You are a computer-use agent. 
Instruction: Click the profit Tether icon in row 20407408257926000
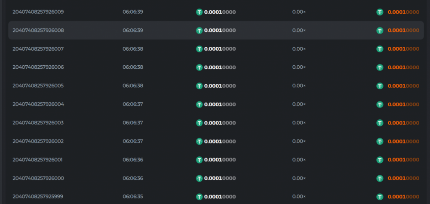[x=380, y=178]
